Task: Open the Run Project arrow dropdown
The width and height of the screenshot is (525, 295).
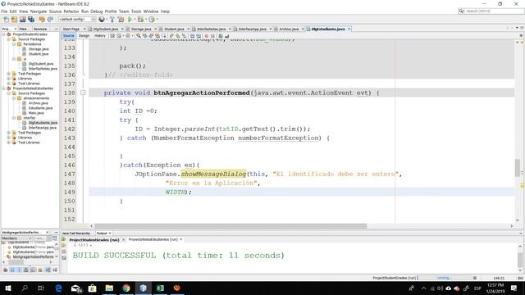Action: pos(135,20)
